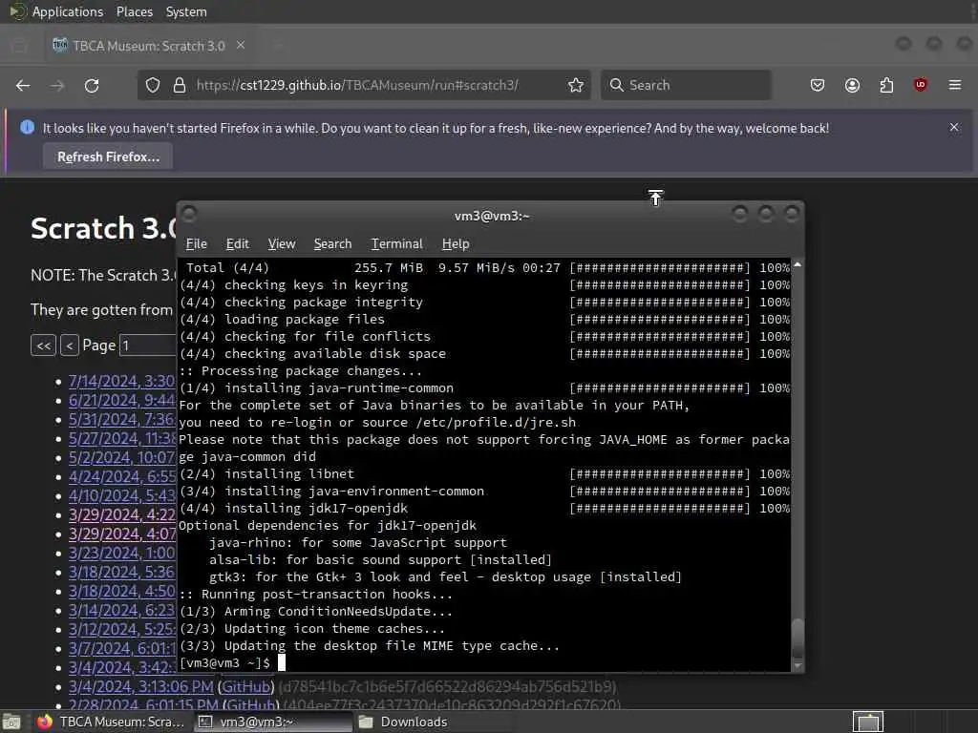The image size is (978, 733).
Task: Close the TBCA Museum browser tab
Action: click(241, 46)
